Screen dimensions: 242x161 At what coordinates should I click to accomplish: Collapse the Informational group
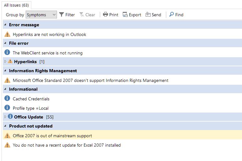coord(5,89)
